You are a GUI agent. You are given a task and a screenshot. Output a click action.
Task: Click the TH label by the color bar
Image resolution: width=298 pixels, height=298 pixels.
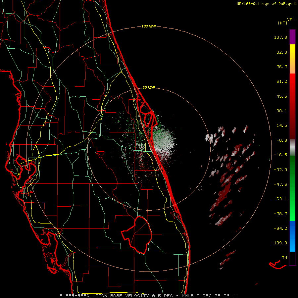[x=284, y=258]
